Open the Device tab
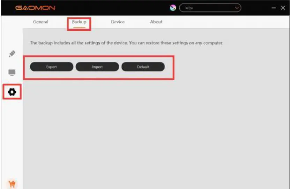Screen dimensions: 292x189 pyautogui.click(x=118, y=22)
